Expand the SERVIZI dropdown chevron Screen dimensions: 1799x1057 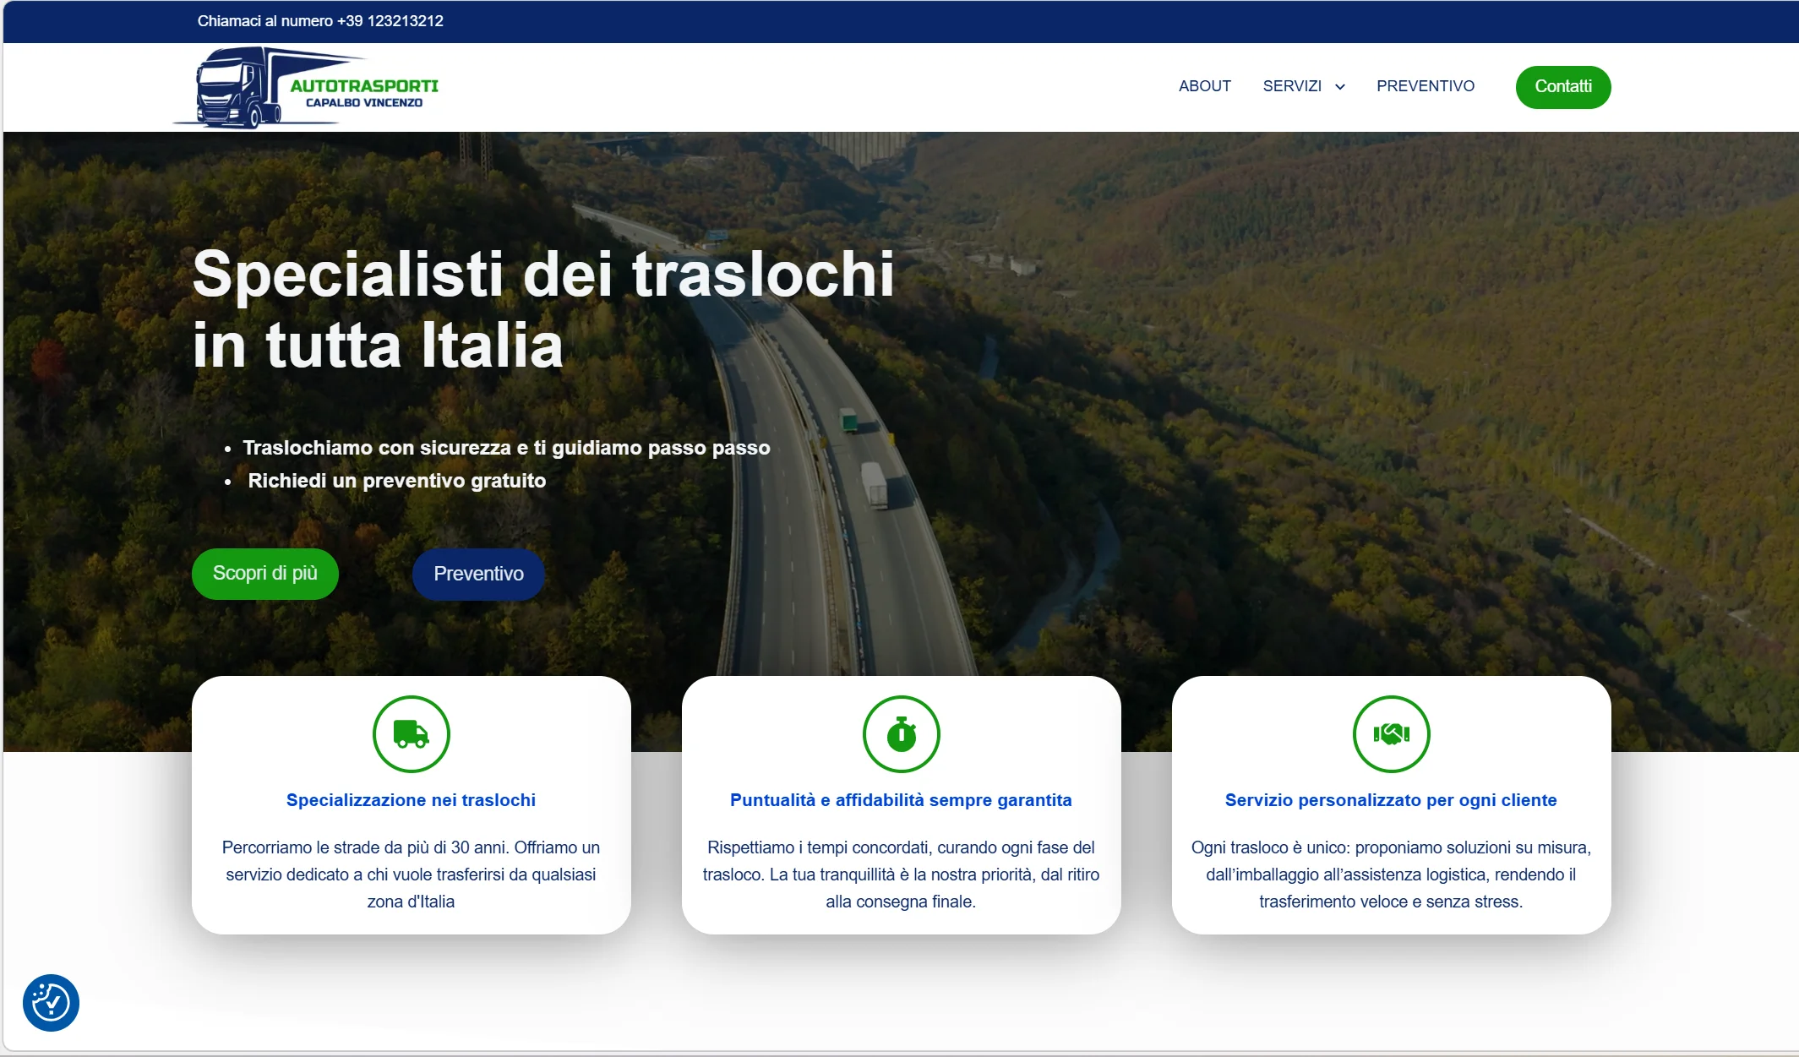1340,87
